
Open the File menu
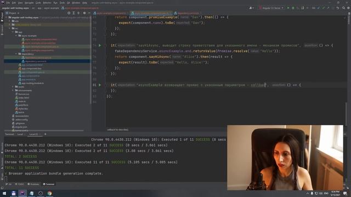pos(8,3)
